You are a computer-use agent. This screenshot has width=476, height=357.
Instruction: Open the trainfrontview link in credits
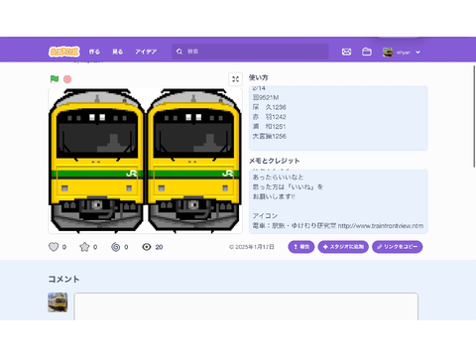point(381,226)
